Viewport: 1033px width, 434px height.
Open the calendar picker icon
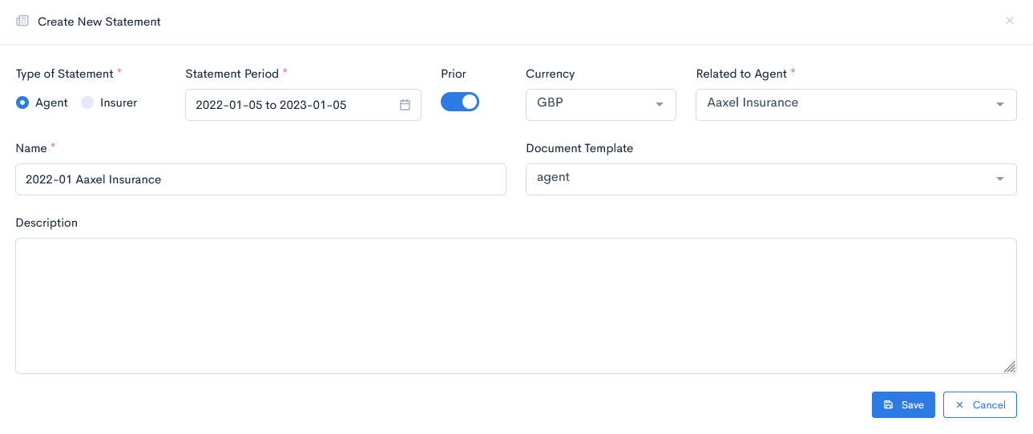click(x=405, y=105)
